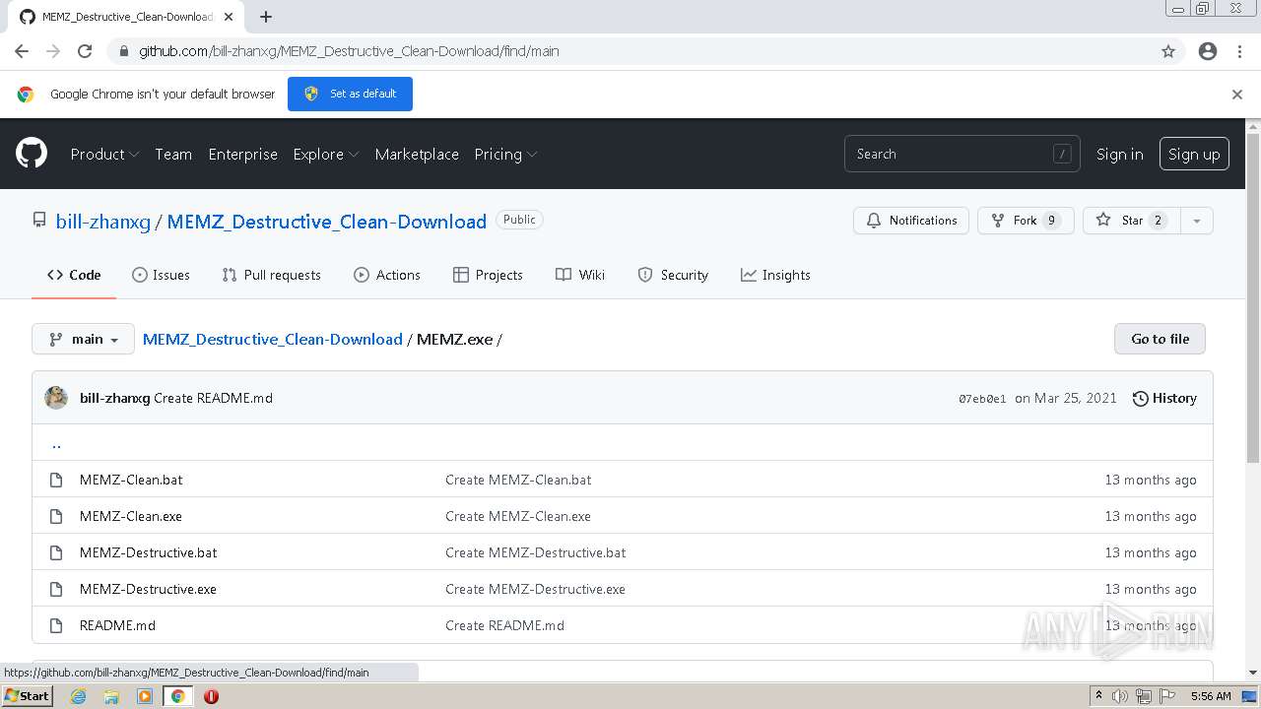
Task: Expand the Product menu
Action: (x=104, y=154)
